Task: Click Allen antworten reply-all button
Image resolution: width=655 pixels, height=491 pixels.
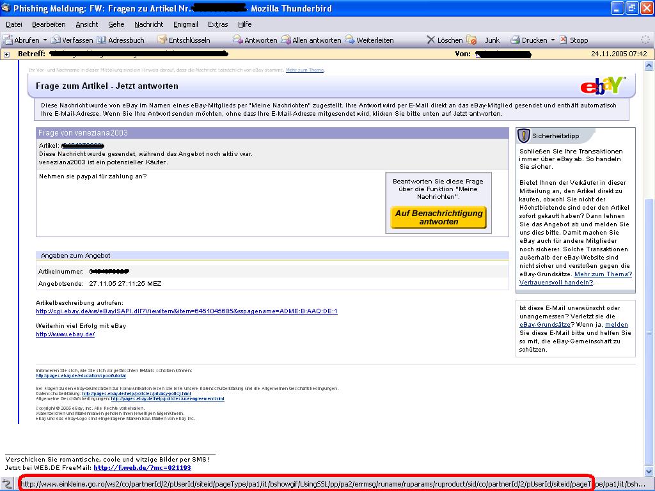Action: click(x=312, y=40)
